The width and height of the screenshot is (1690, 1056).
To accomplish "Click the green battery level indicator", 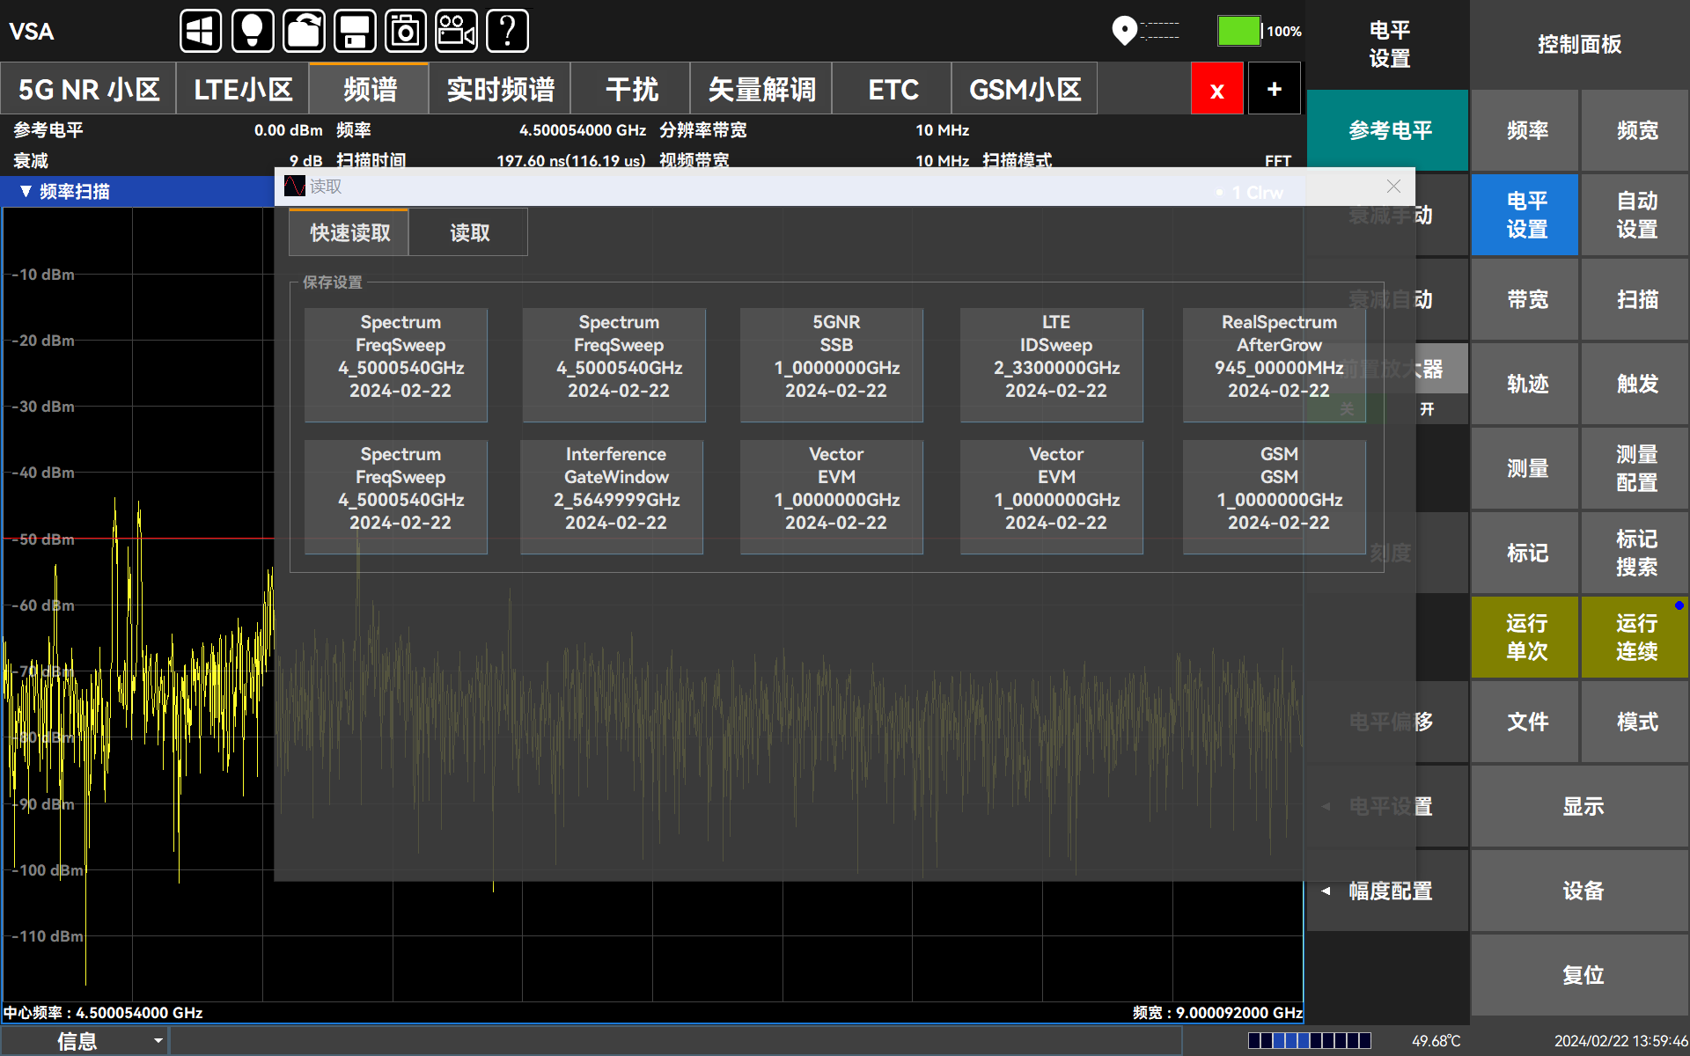I will tap(1239, 31).
